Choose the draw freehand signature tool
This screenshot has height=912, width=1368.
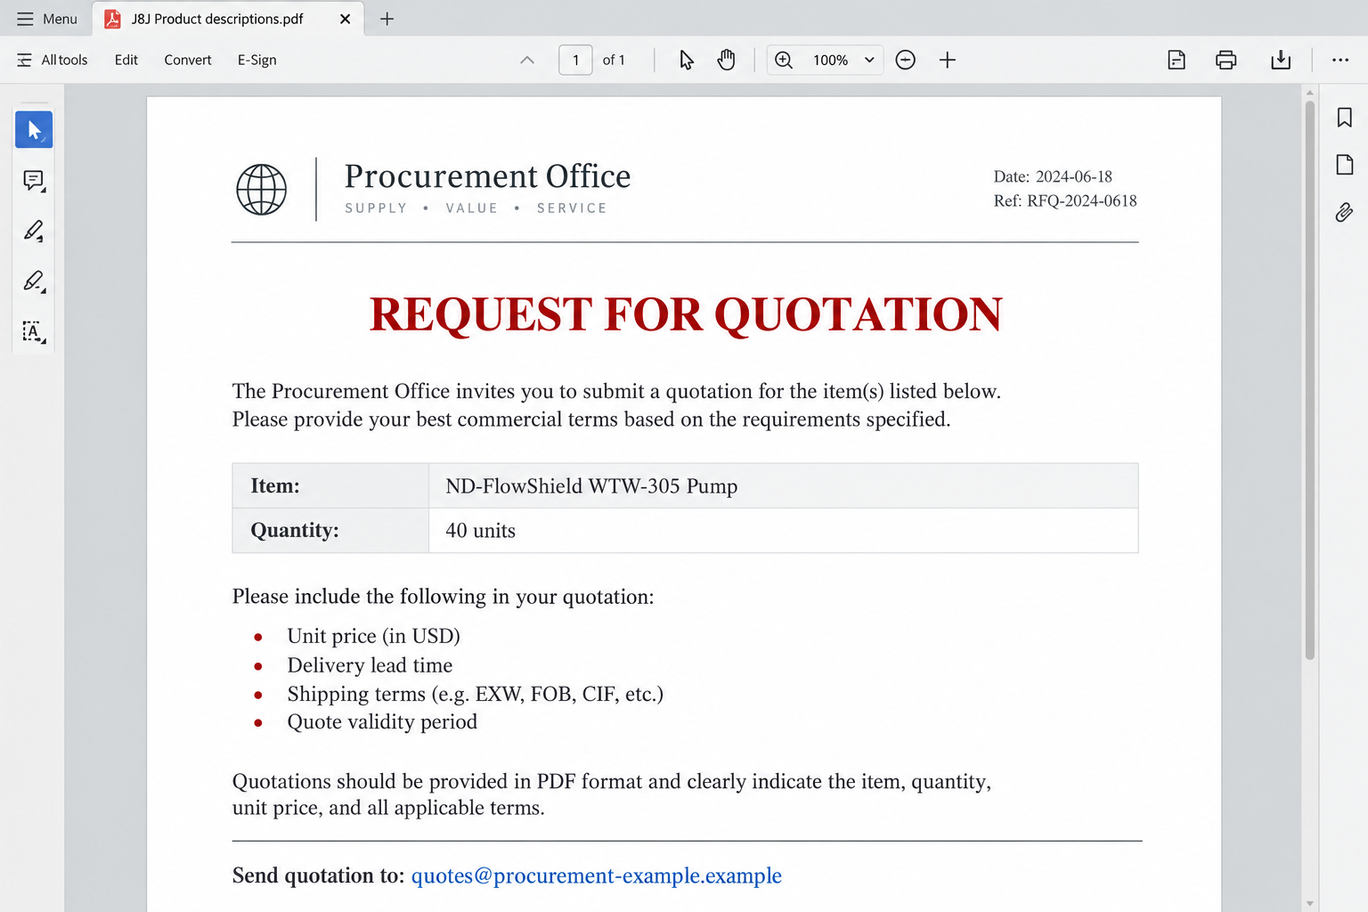click(34, 281)
